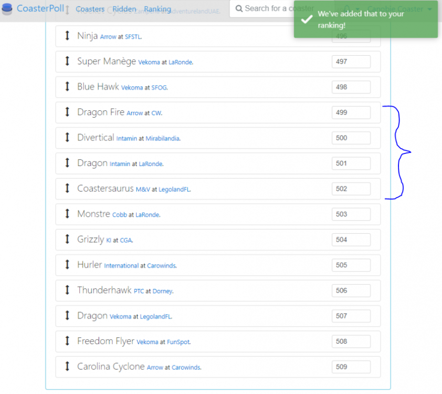Select the rank field showing 500

(351, 138)
